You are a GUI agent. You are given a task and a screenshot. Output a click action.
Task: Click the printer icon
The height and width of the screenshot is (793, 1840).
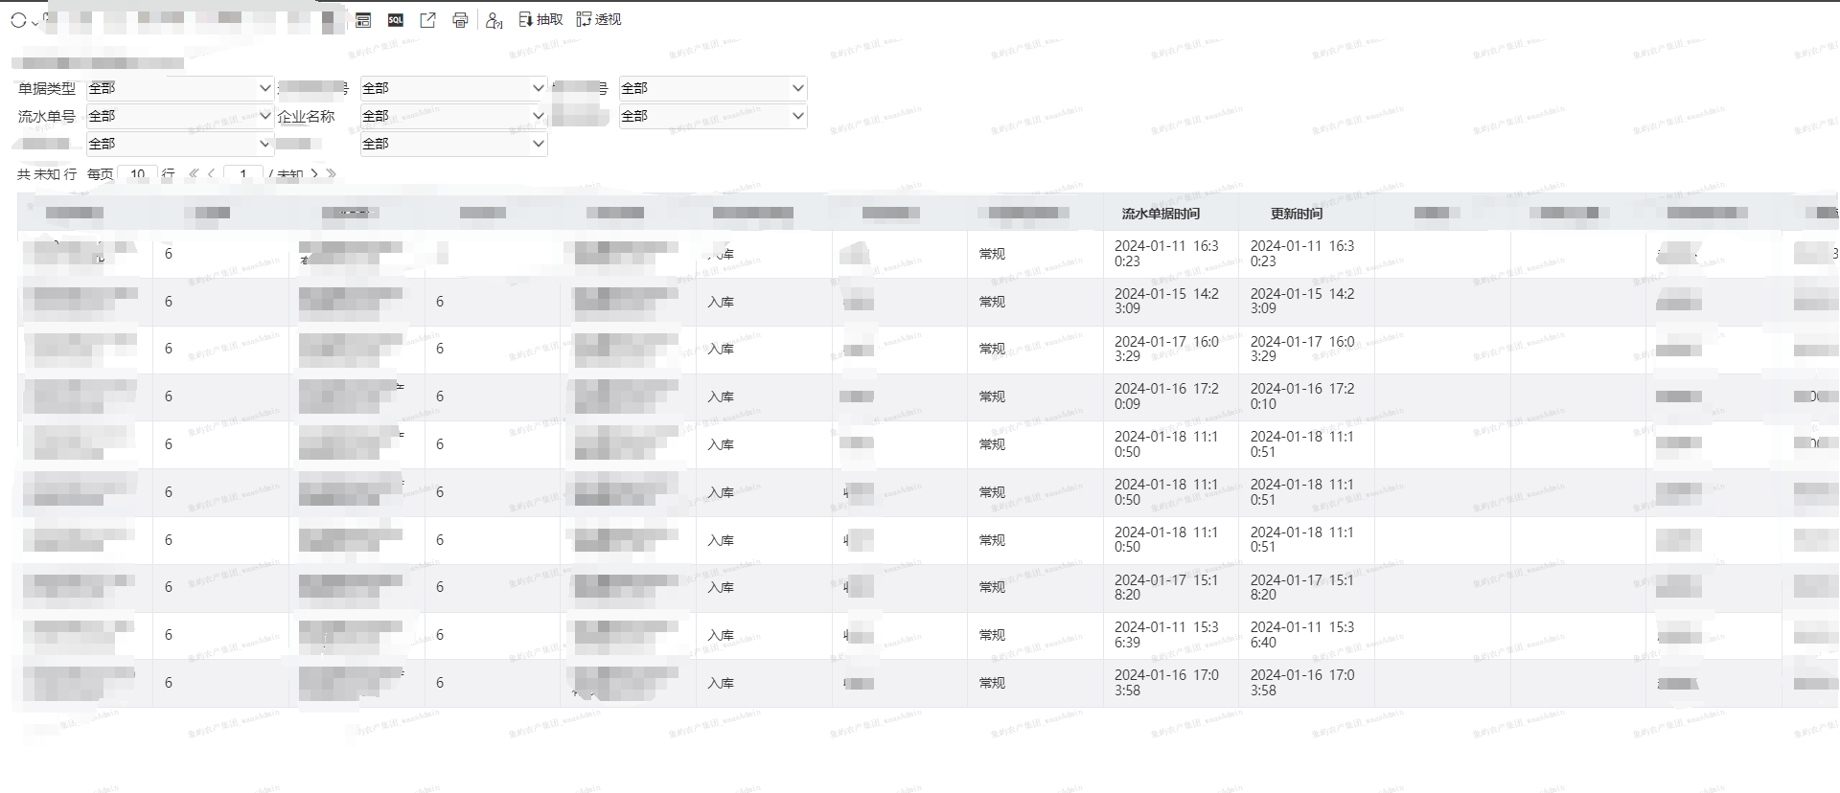(x=460, y=20)
